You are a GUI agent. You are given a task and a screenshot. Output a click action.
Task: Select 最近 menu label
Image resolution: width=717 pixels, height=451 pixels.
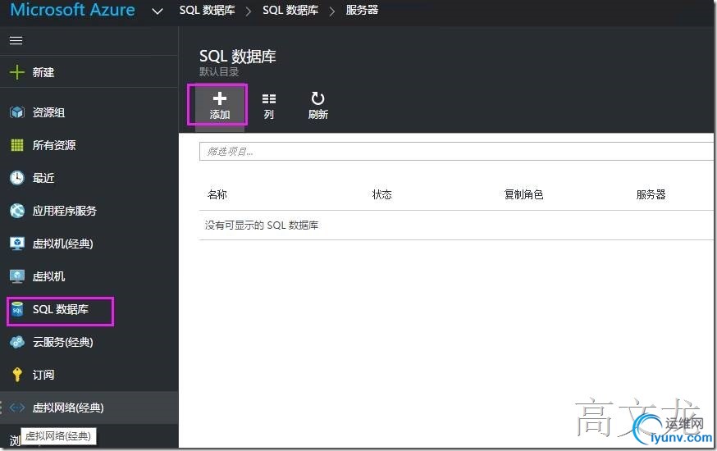coord(43,178)
